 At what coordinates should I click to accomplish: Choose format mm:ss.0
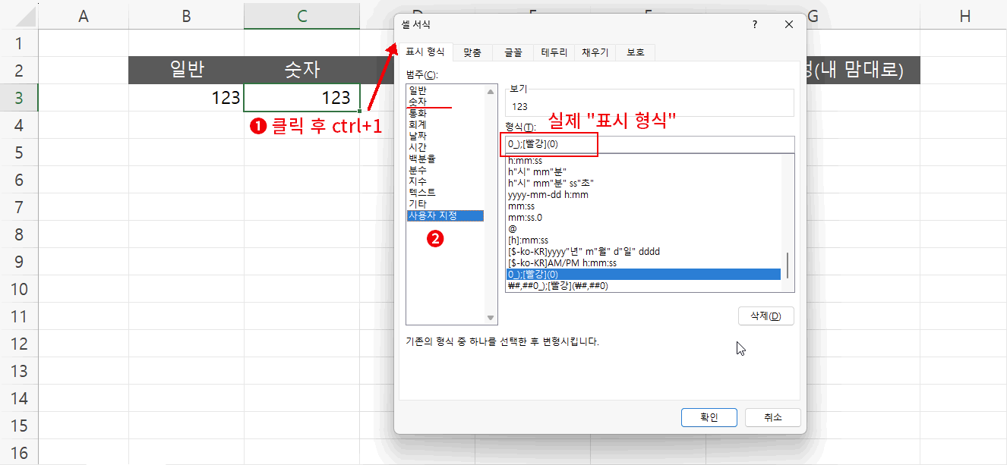coord(644,218)
